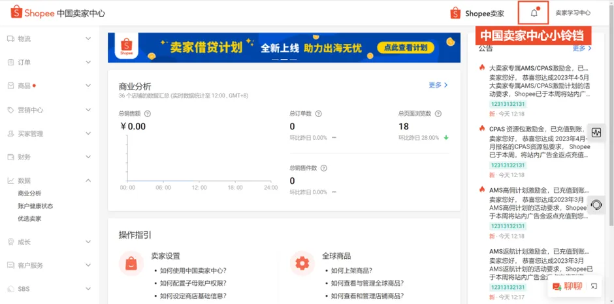Click the 全球商品 gear icon
Viewport: 614px width, 304px height.
(302, 263)
